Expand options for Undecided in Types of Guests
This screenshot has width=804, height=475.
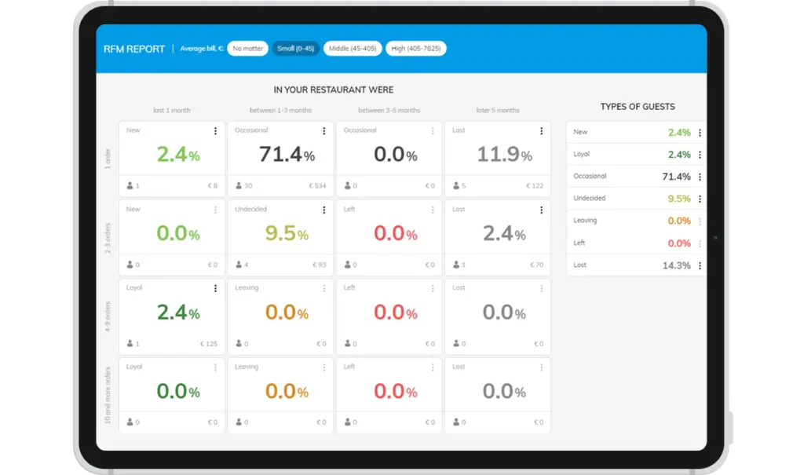coord(700,199)
